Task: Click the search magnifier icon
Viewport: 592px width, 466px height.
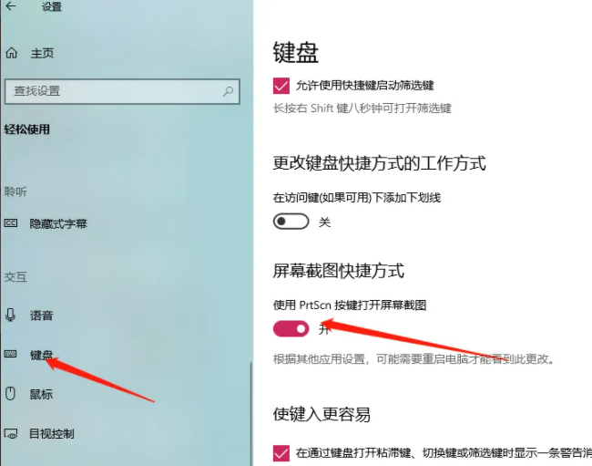Action: click(228, 91)
